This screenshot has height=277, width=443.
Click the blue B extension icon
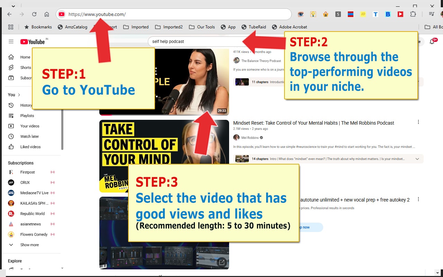[388, 14]
